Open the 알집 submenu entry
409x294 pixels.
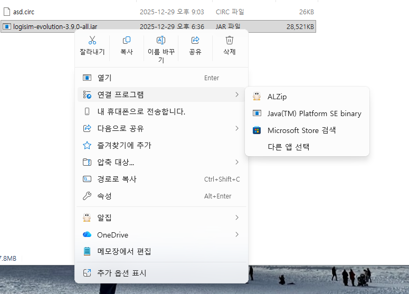[161, 217]
